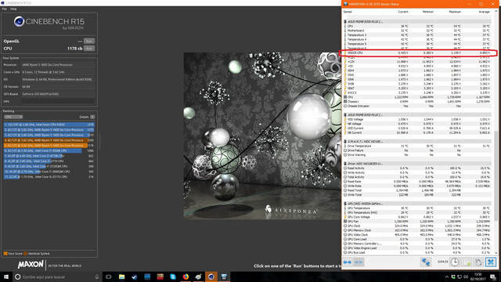Viewport: 501px width, 282px height.
Task: Open the Action Center notifications icon
Action: [x=493, y=277]
